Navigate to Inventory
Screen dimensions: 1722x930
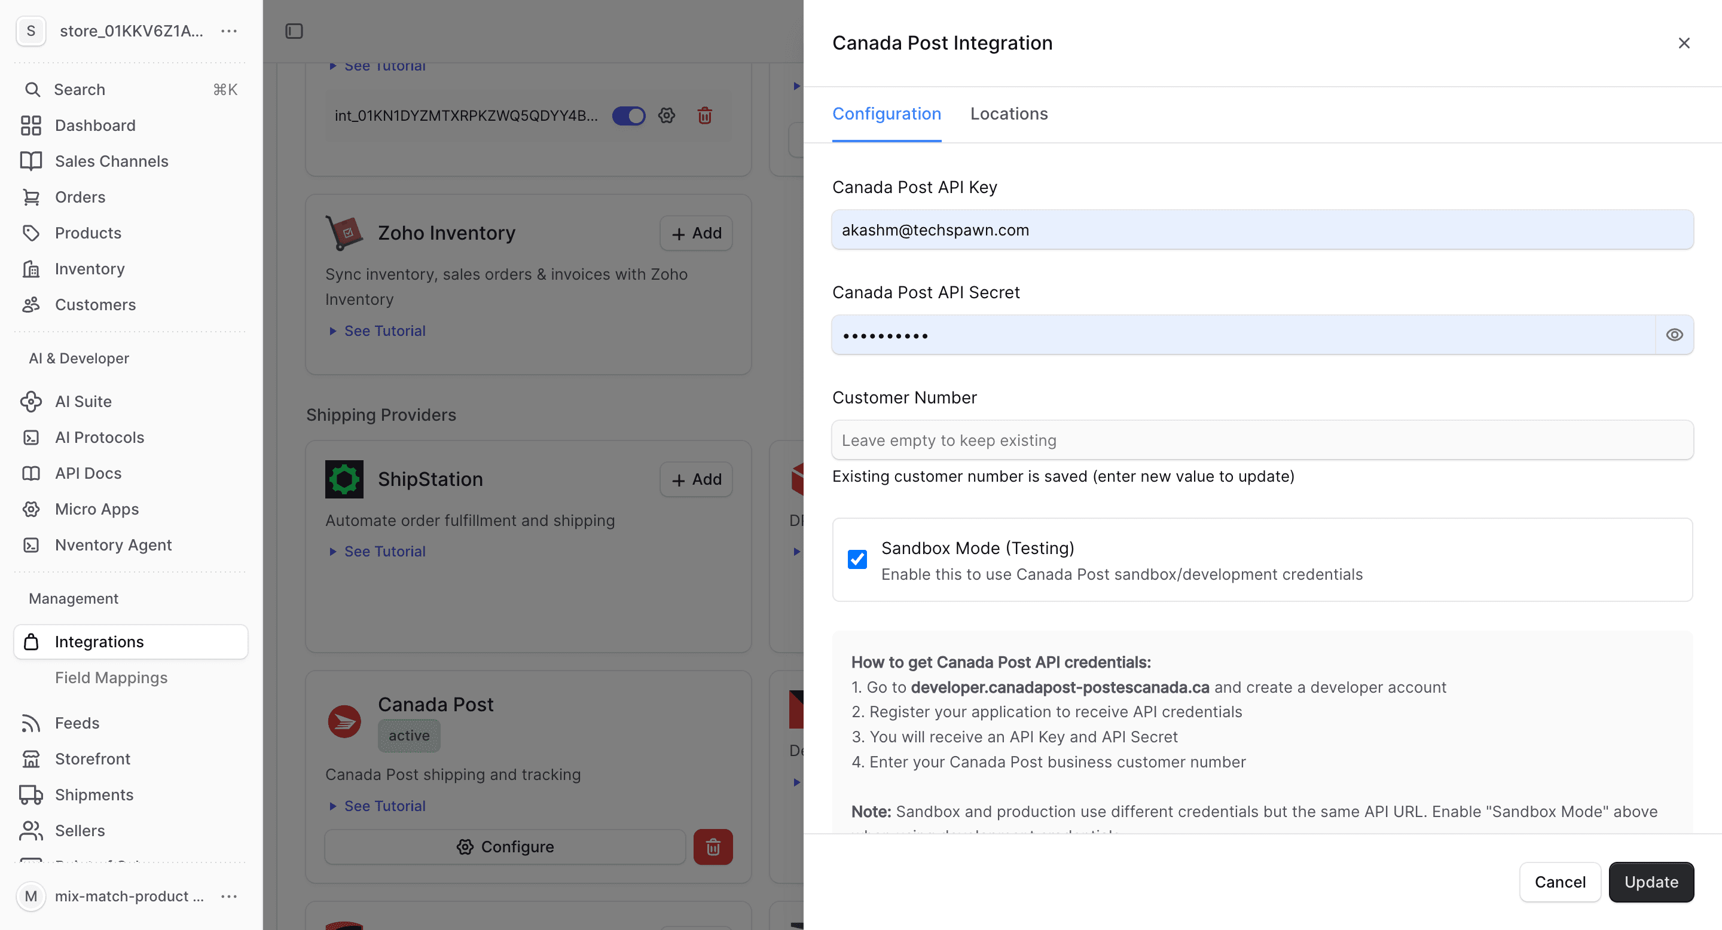(x=131, y=268)
